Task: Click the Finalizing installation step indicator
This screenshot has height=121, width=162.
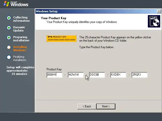Action: point(9,57)
